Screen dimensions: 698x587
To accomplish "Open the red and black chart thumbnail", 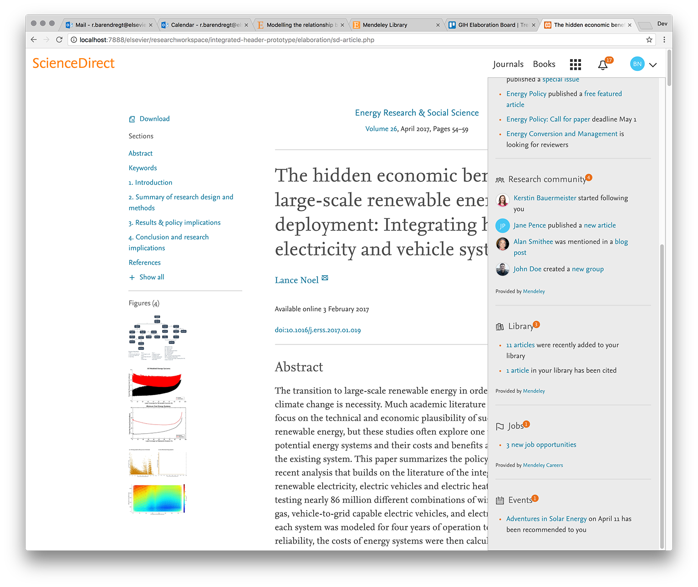I will (158, 385).
